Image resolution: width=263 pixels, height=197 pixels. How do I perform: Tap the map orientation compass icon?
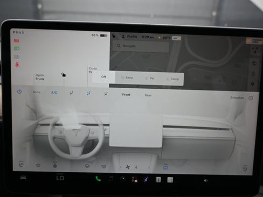coord(255,51)
